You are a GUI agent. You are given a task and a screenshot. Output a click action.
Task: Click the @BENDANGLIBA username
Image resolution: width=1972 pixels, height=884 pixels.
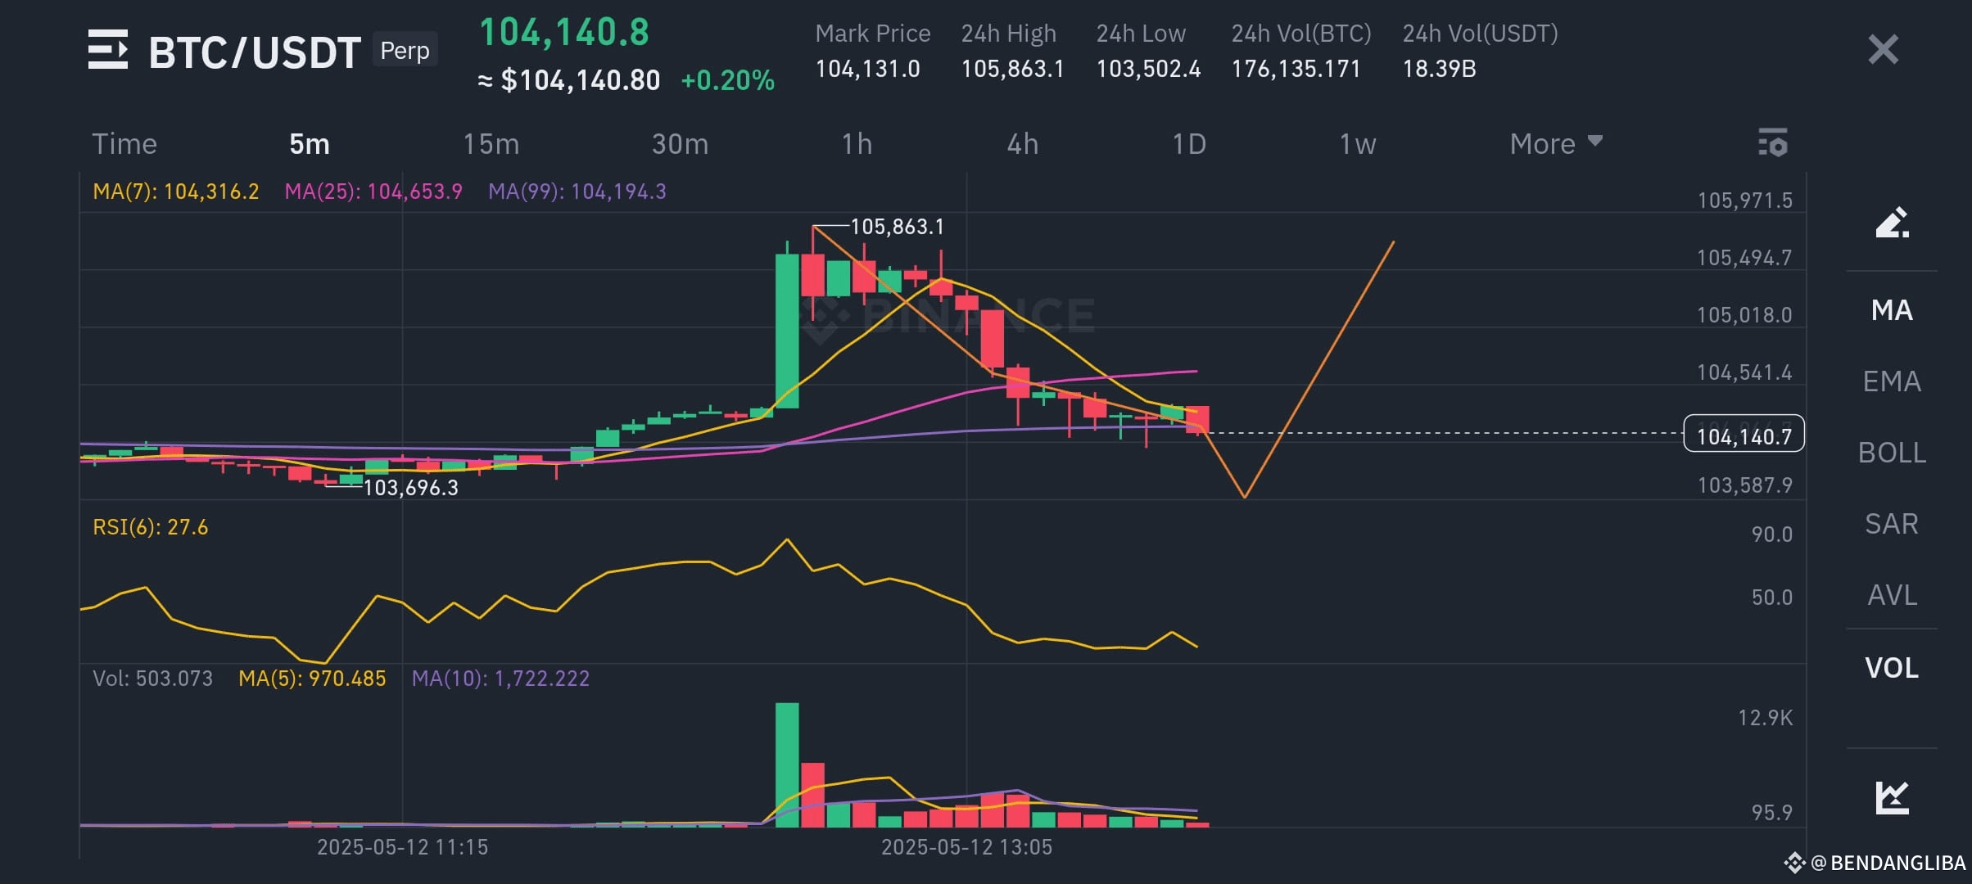(1887, 863)
